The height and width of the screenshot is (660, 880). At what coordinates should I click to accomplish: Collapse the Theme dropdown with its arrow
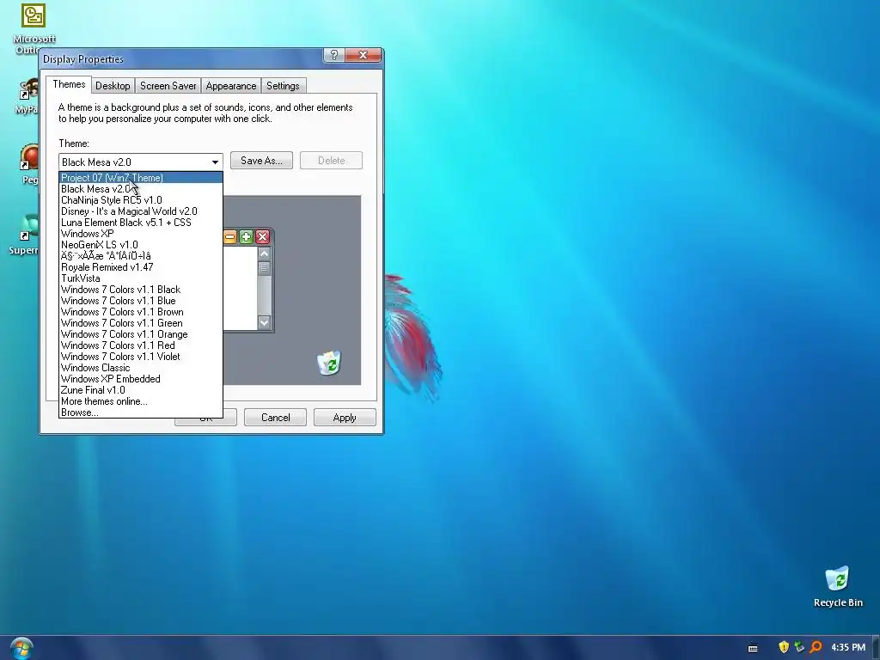[215, 162]
